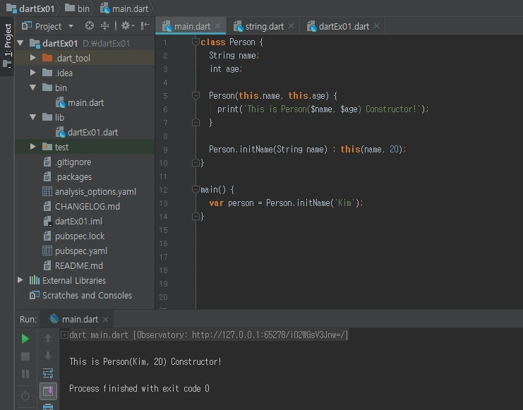
Task: Fold the Person constructor at line 5
Action: coord(196,96)
